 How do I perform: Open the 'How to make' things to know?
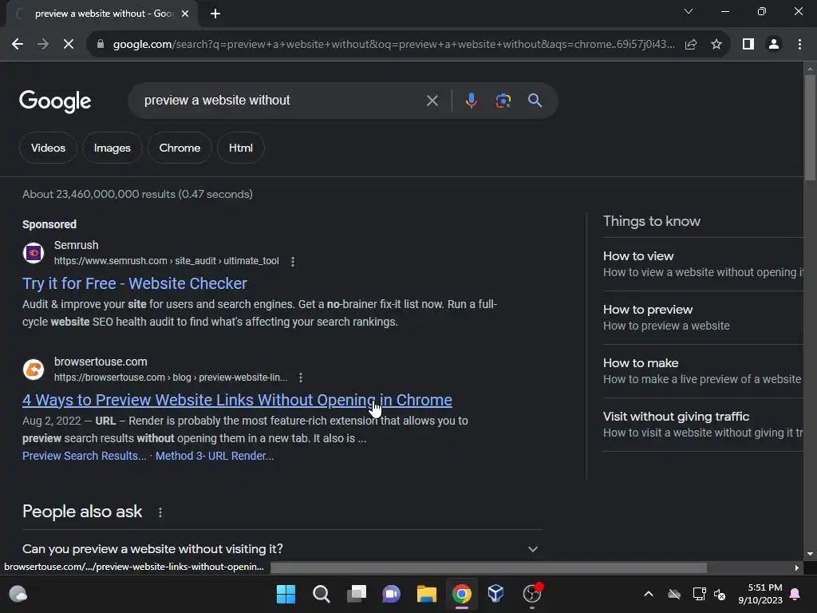[703, 371]
